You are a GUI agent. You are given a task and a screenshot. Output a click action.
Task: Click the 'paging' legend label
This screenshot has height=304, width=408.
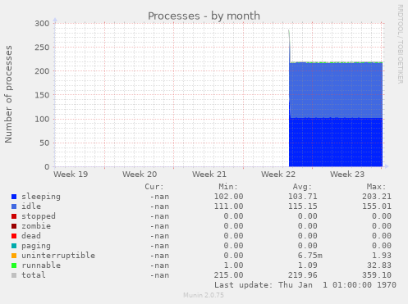click(x=36, y=246)
